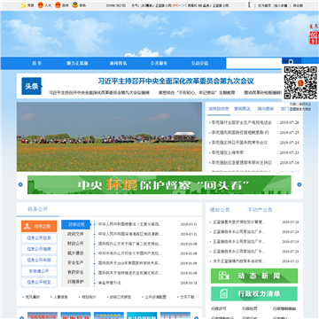Open the 互动交流 navigation item
This screenshot has height=319, width=319.
[199, 63]
